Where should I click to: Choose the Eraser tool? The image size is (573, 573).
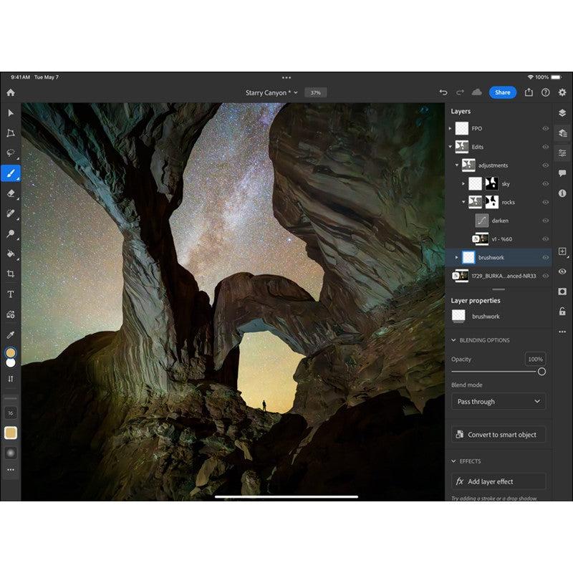click(11, 193)
